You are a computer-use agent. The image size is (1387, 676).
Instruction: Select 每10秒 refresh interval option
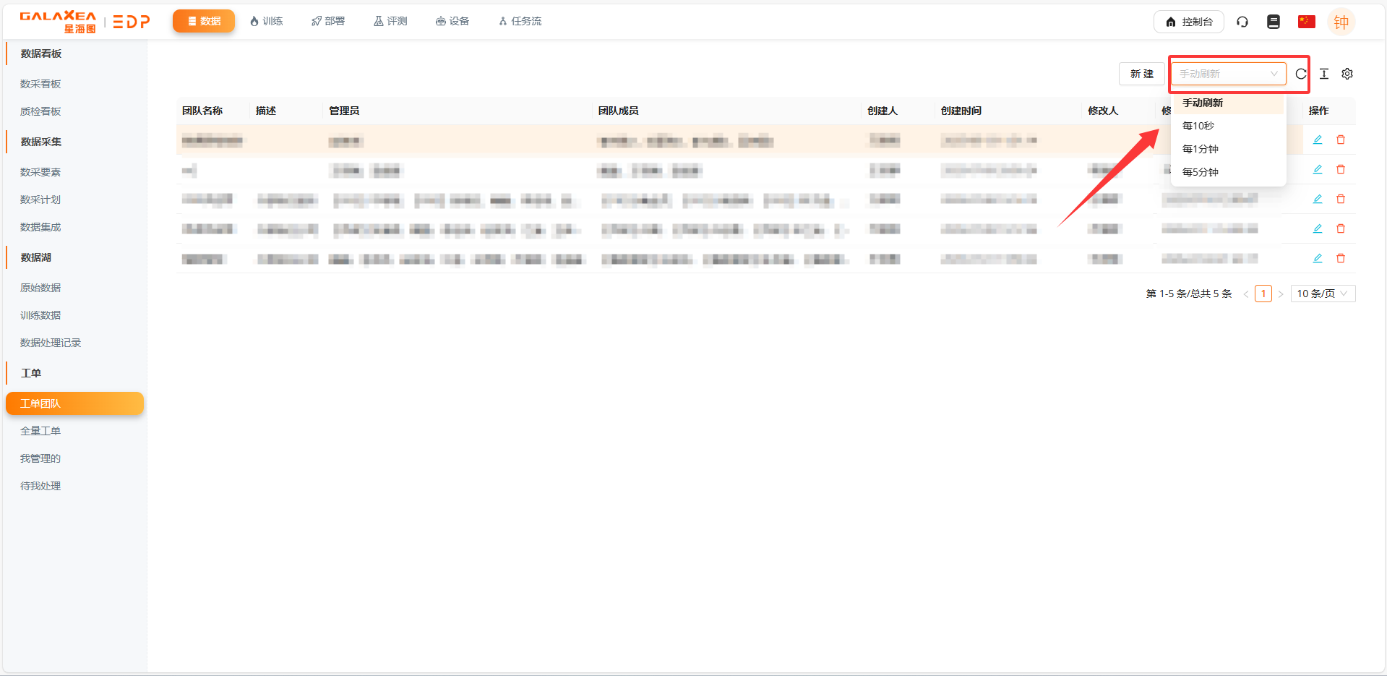1198,126
